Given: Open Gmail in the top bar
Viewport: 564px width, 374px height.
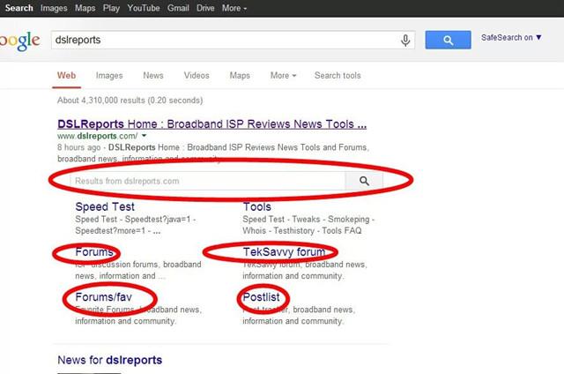Looking at the screenshot, I should [x=178, y=8].
